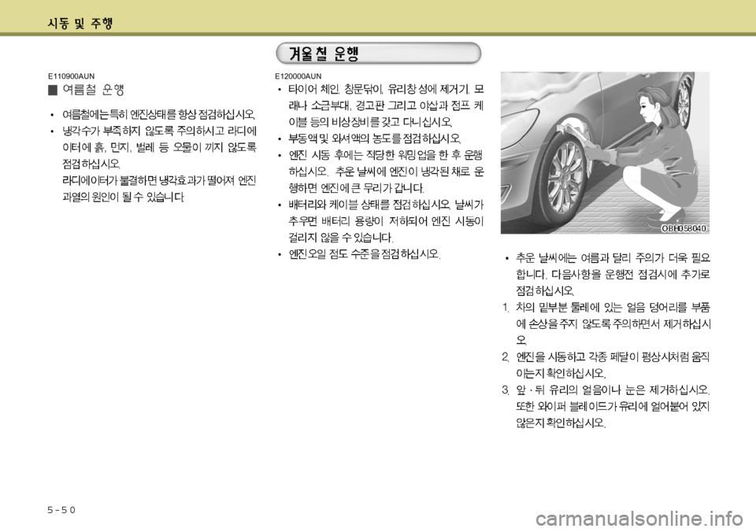The height and width of the screenshot is (532, 756).
Task: Click the line '행하면 엔진에 큰 무리가 갑니다'
Action: (x=356, y=188)
